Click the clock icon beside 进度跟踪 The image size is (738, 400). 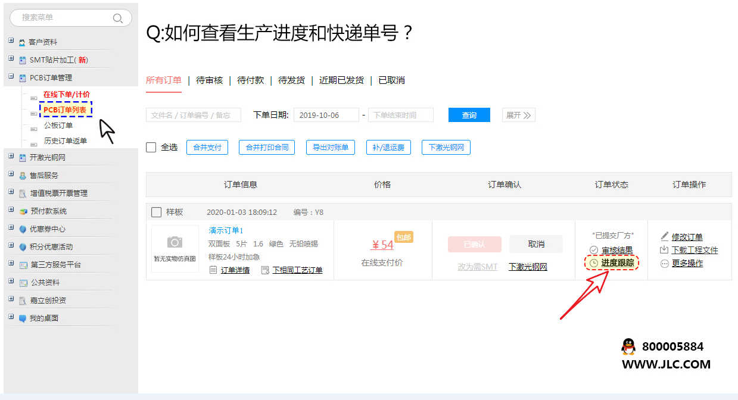coord(593,263)
